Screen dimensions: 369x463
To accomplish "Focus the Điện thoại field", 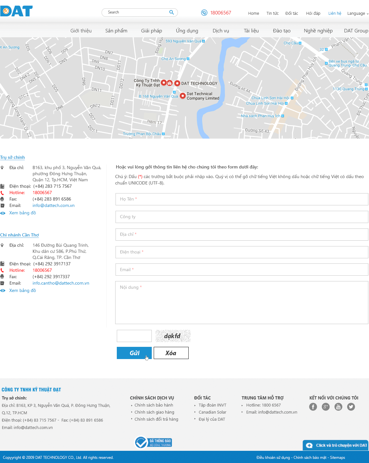I will point(242,252).
